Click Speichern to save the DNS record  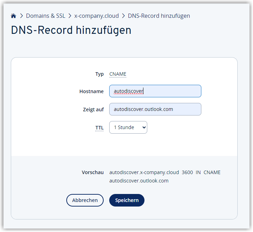127,200
